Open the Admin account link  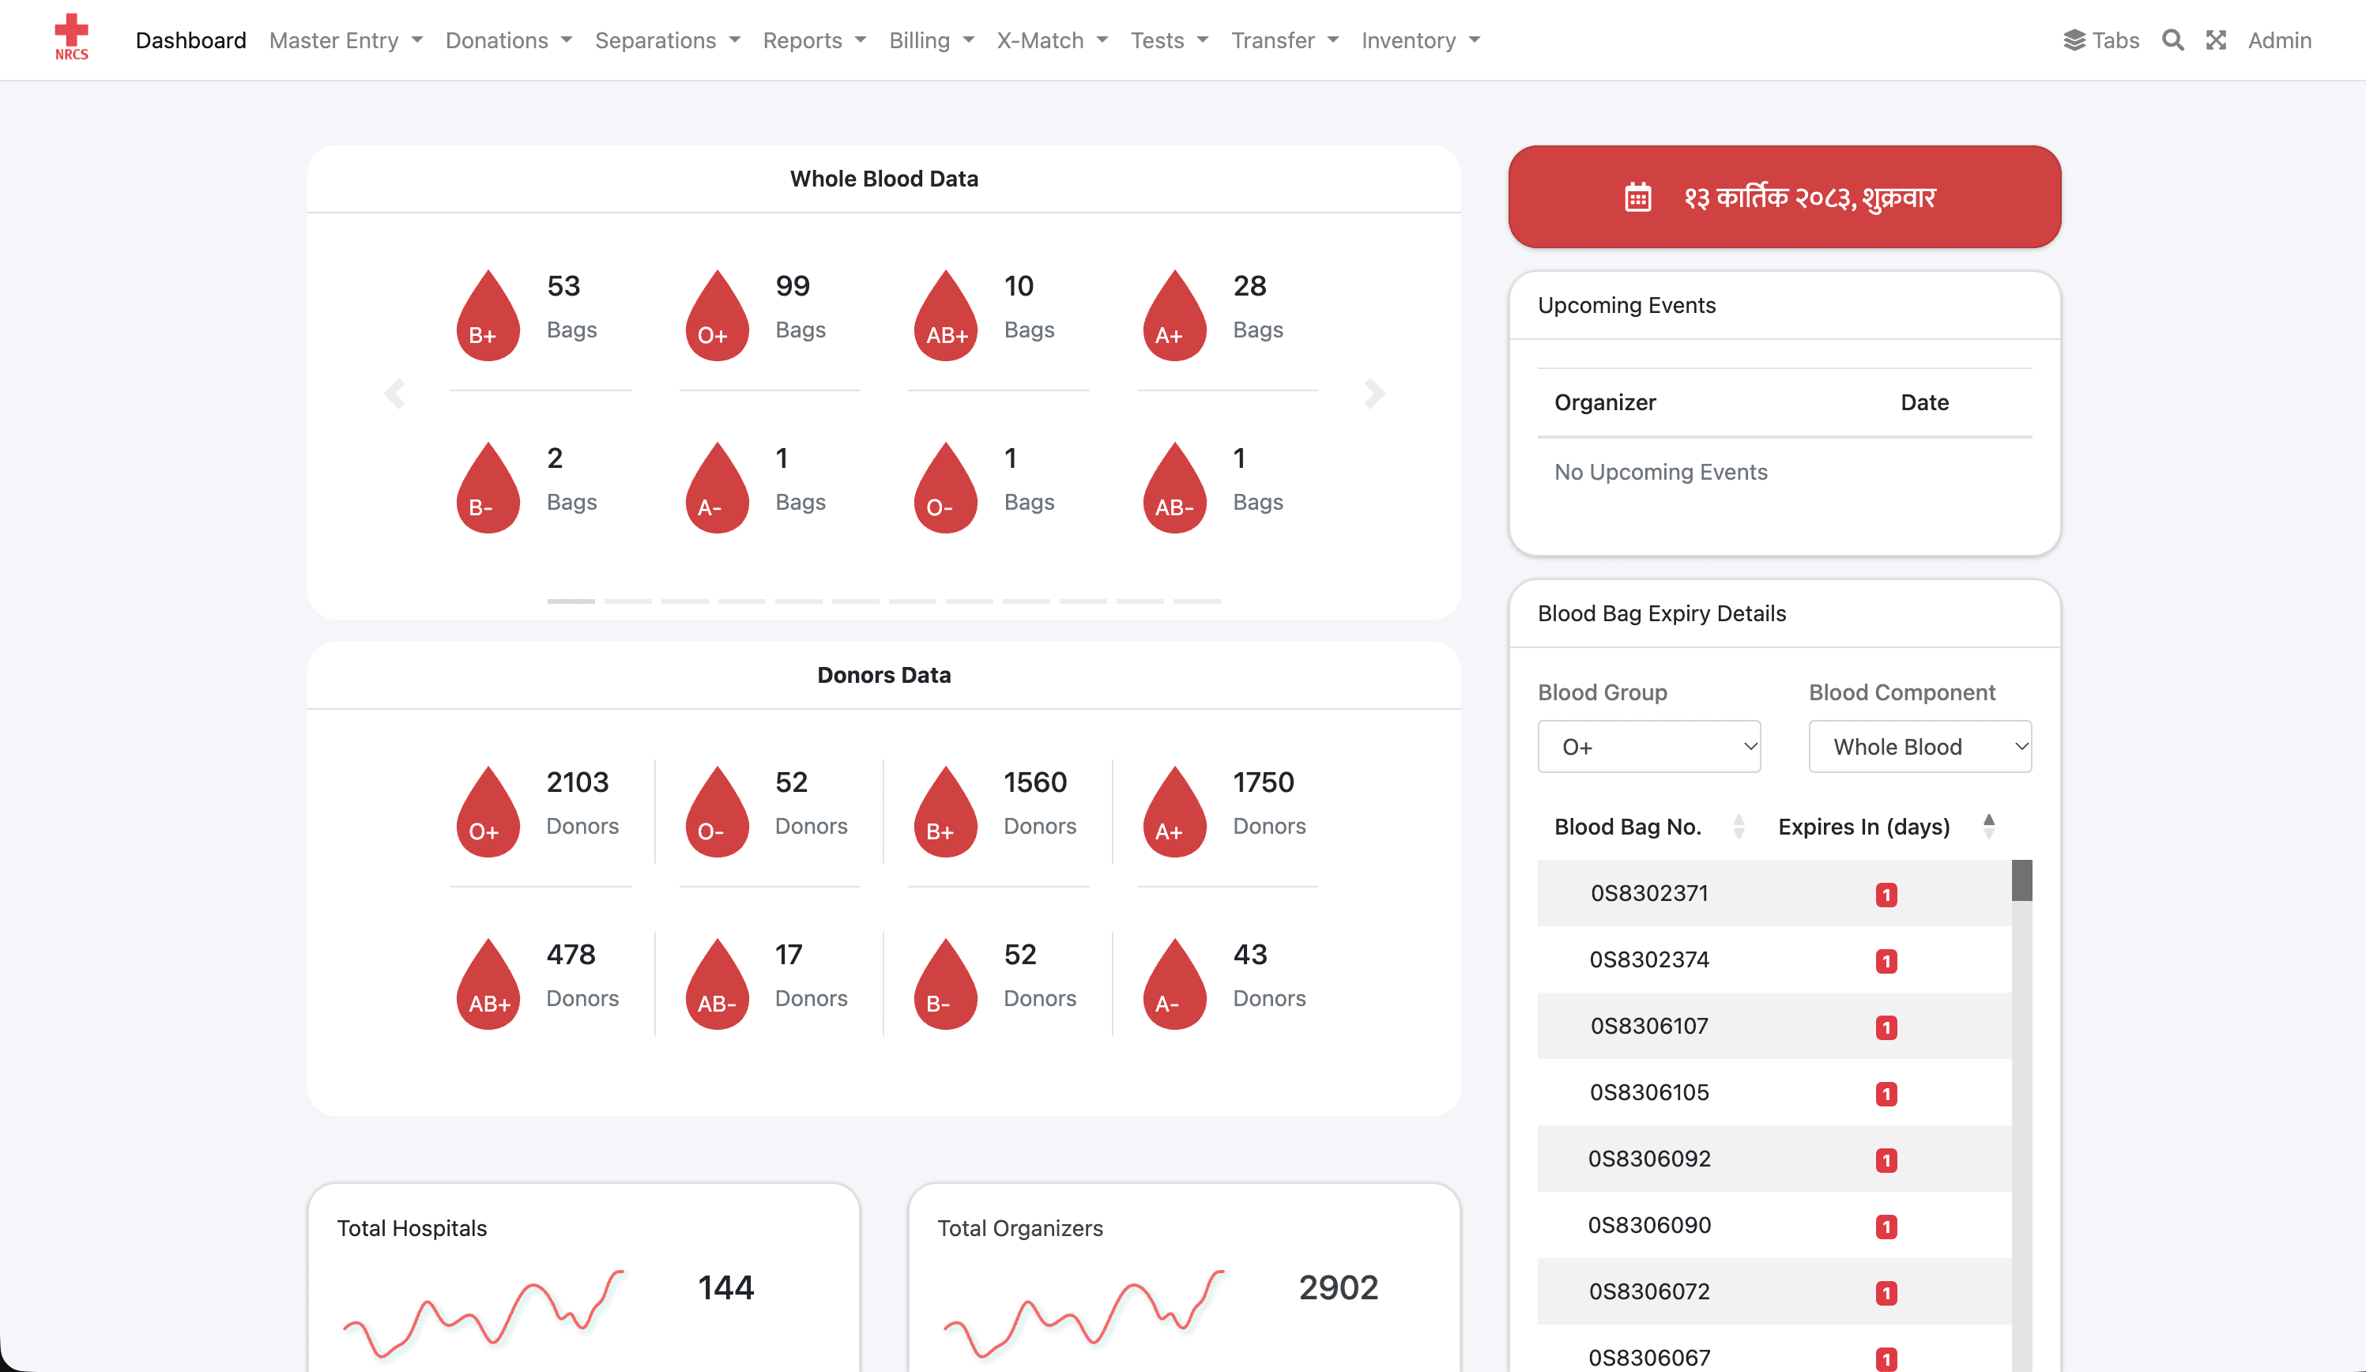pyautogui.click(x=2279, y=40)
